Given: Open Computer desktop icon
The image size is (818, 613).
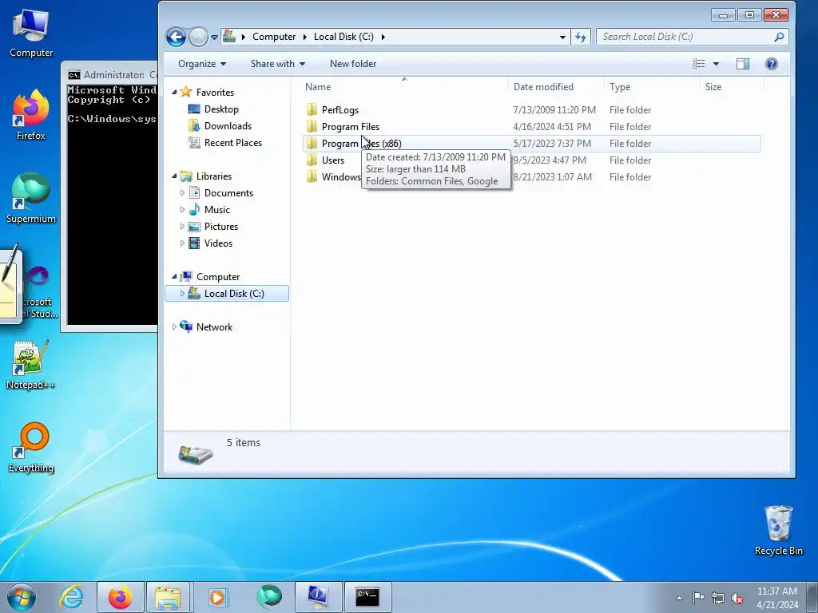Looking at the screenshot, I should (31, 34).
